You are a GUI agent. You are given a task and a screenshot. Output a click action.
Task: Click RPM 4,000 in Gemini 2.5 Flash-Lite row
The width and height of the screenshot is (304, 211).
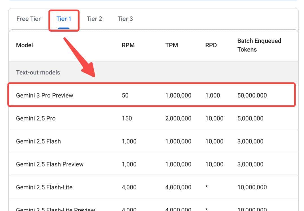[129, 187]
